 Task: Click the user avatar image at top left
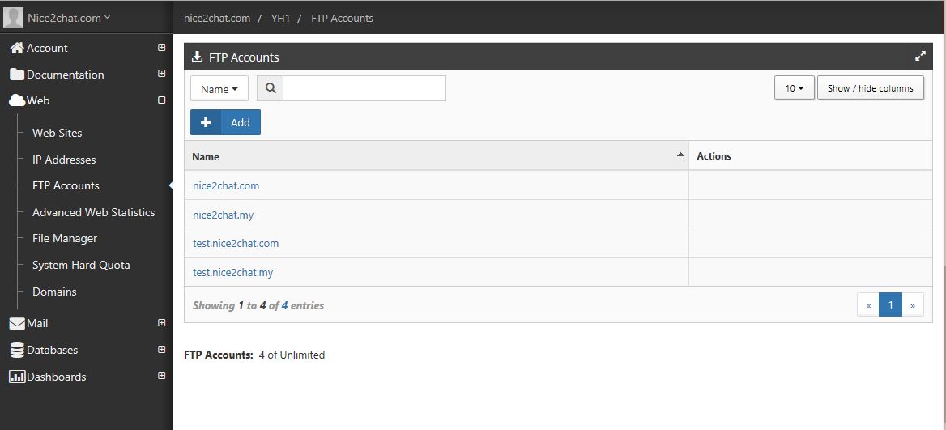pos(13,18)
